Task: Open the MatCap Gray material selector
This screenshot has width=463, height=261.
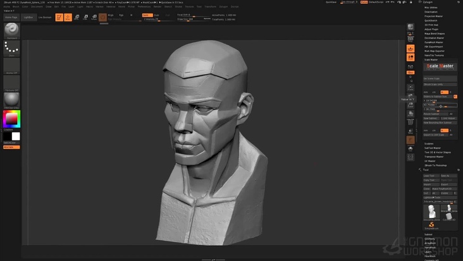Action: [x=11, y=101]
